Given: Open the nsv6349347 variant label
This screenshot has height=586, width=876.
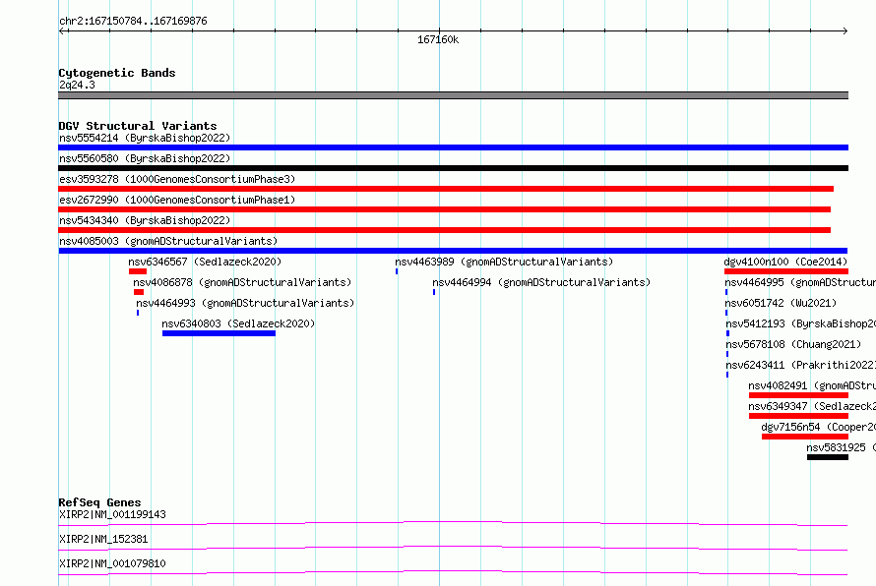Looking at the screenshot, I should coord(812,406).
